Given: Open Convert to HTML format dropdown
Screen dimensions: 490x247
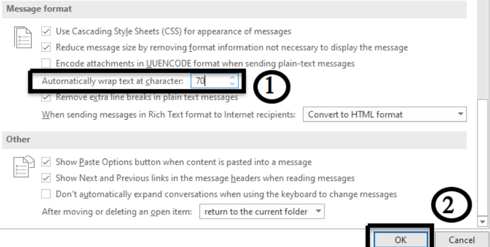Looking at the screenshot, I should click(384, 114).
